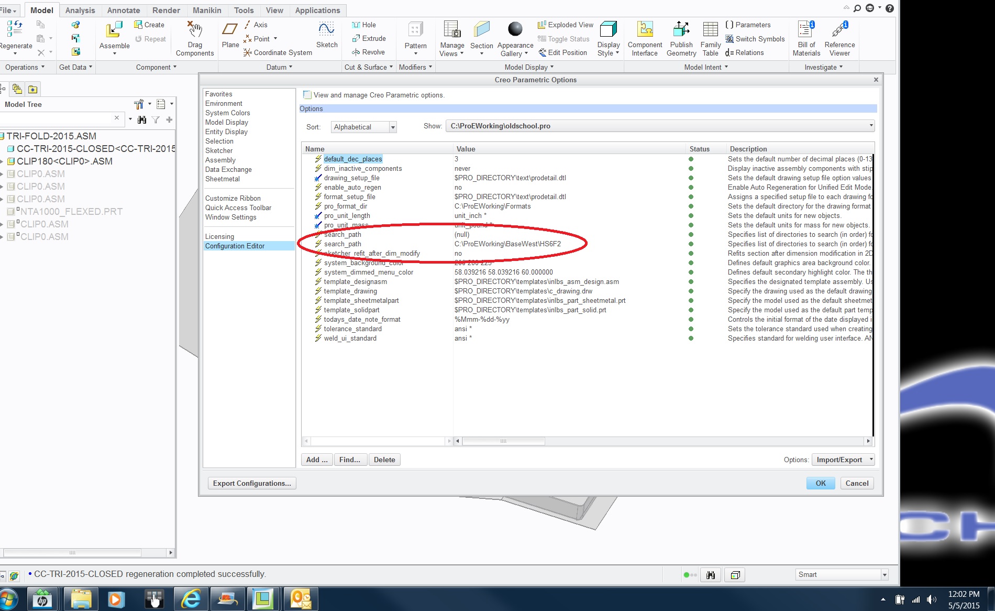Cancel the options dialog
The width and height of the screenshot is (995, 611).
click(857, 483)
